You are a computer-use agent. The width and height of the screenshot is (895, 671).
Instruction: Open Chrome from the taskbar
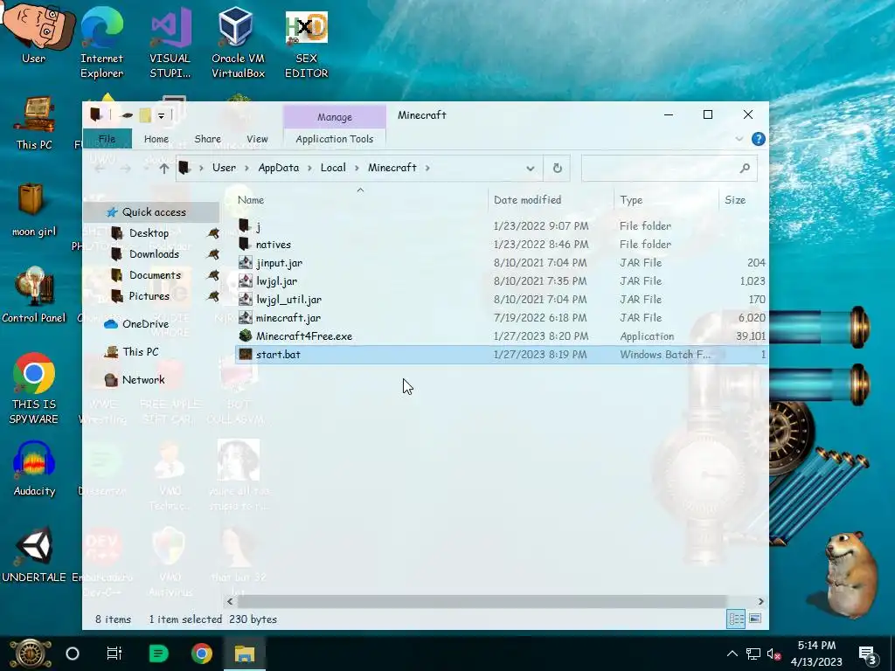coord(202,654)
